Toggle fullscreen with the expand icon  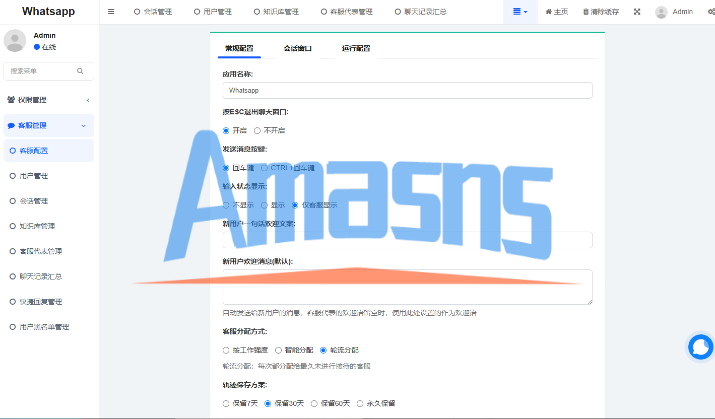tap(637, 12)
